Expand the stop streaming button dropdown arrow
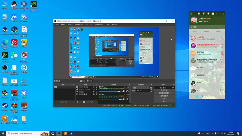 tap(173, 87)
